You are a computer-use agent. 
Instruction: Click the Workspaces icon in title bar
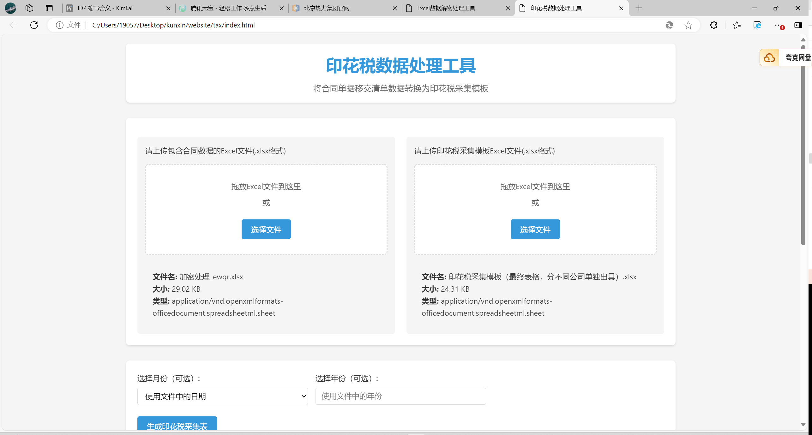click(x=29, y=8)
